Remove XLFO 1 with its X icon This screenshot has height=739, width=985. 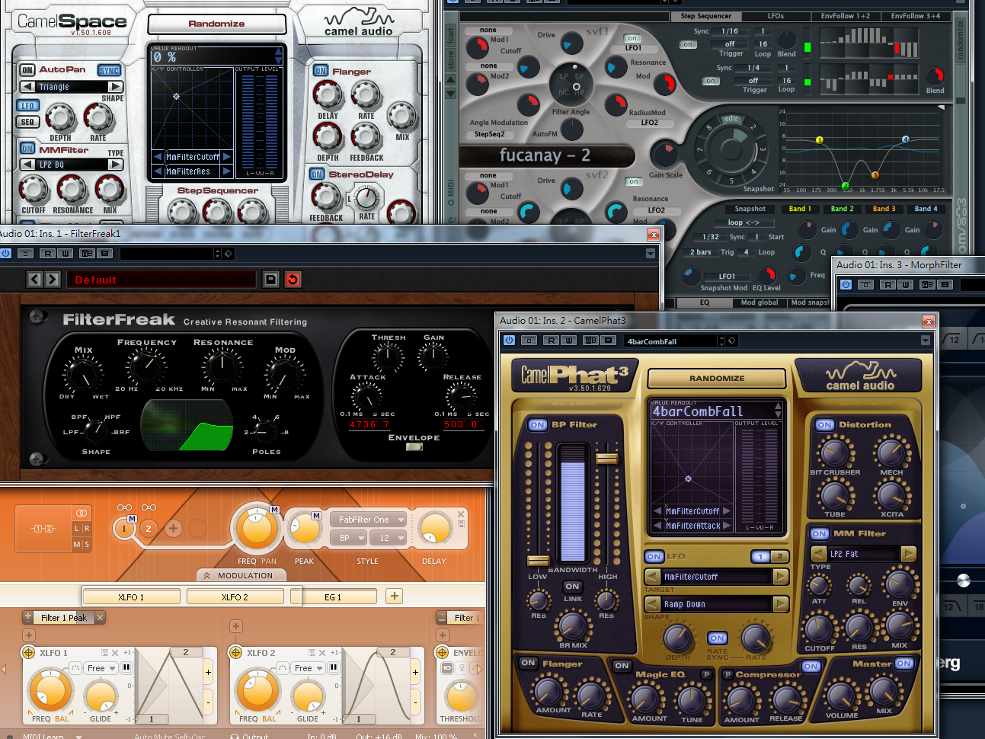tap(115, 653)
